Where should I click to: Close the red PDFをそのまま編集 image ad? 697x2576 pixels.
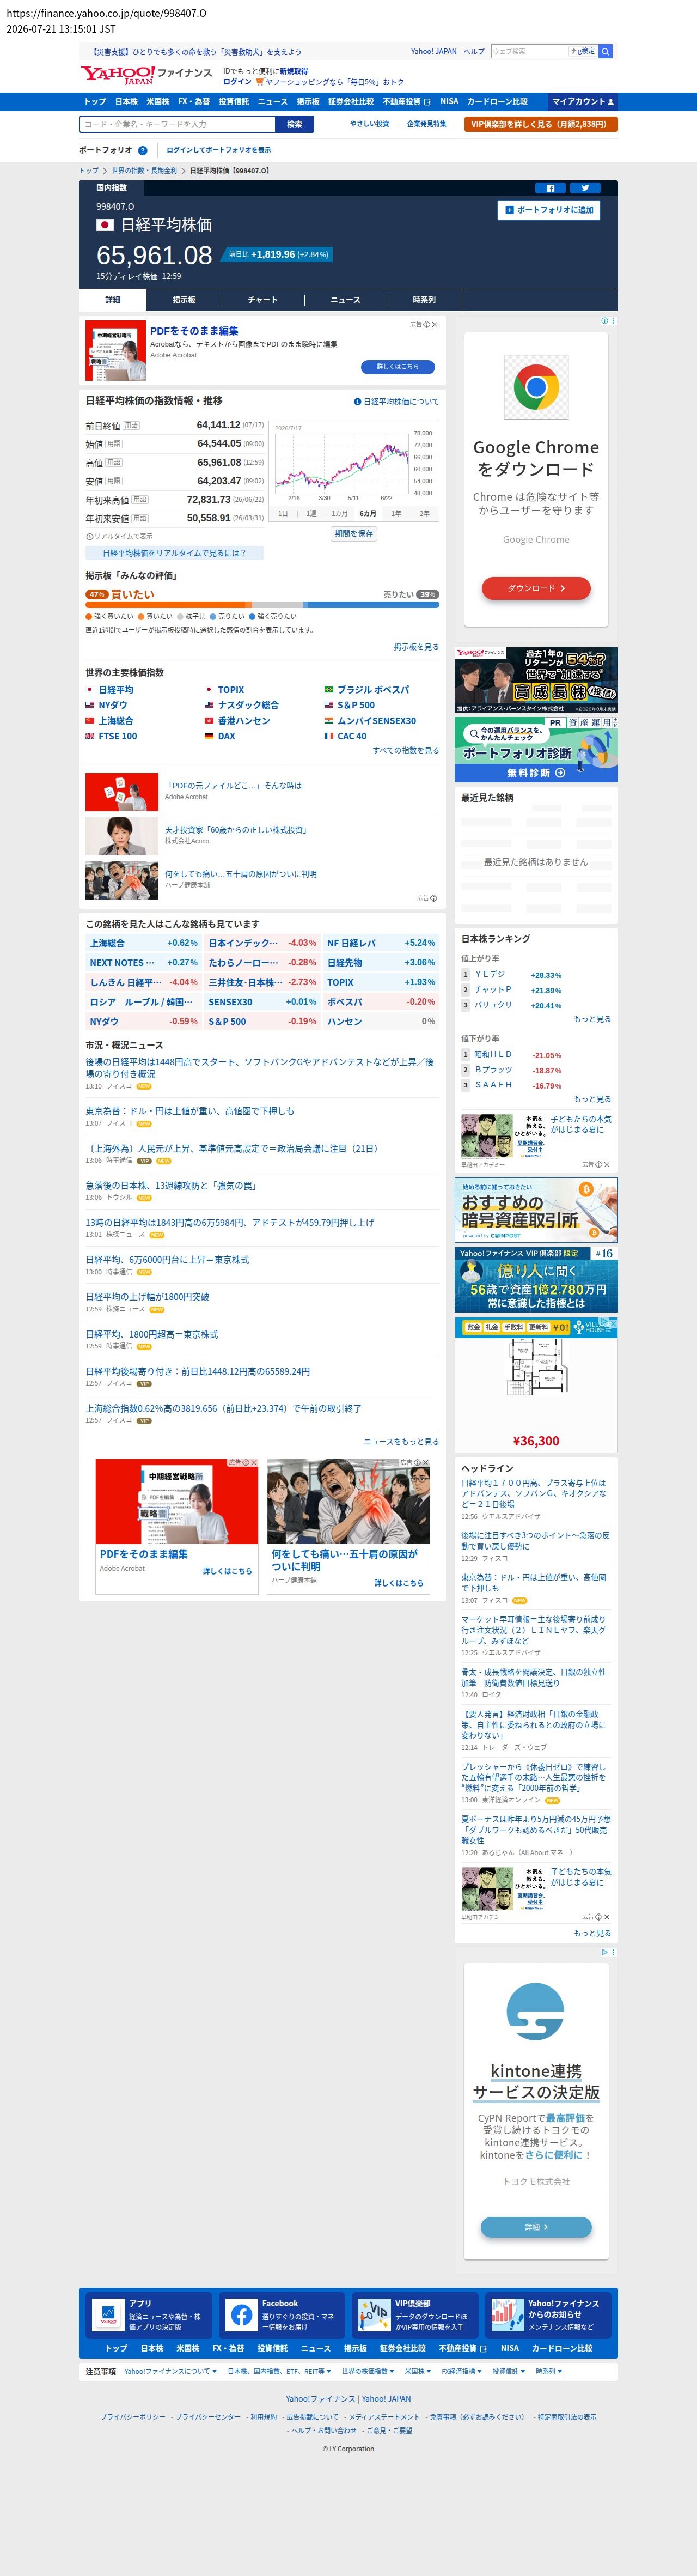tap(254, 1462)
